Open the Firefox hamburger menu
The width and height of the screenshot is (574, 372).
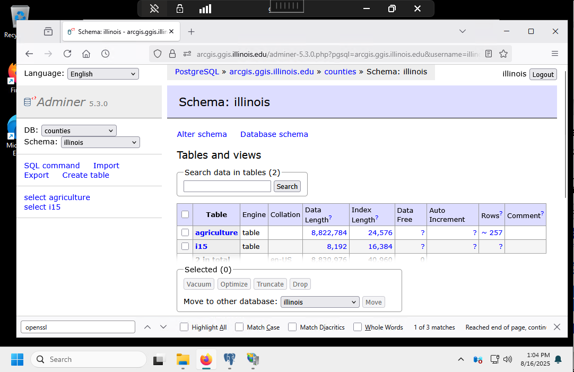click(x=555, y=54)
